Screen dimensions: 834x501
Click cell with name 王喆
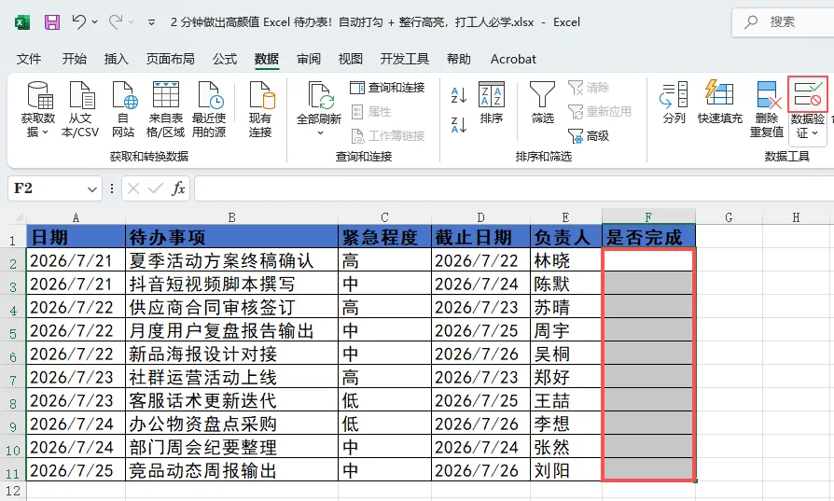[566, 400]
